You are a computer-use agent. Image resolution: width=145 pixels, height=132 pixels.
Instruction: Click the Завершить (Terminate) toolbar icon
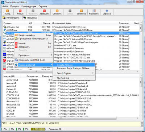[45, 12]
